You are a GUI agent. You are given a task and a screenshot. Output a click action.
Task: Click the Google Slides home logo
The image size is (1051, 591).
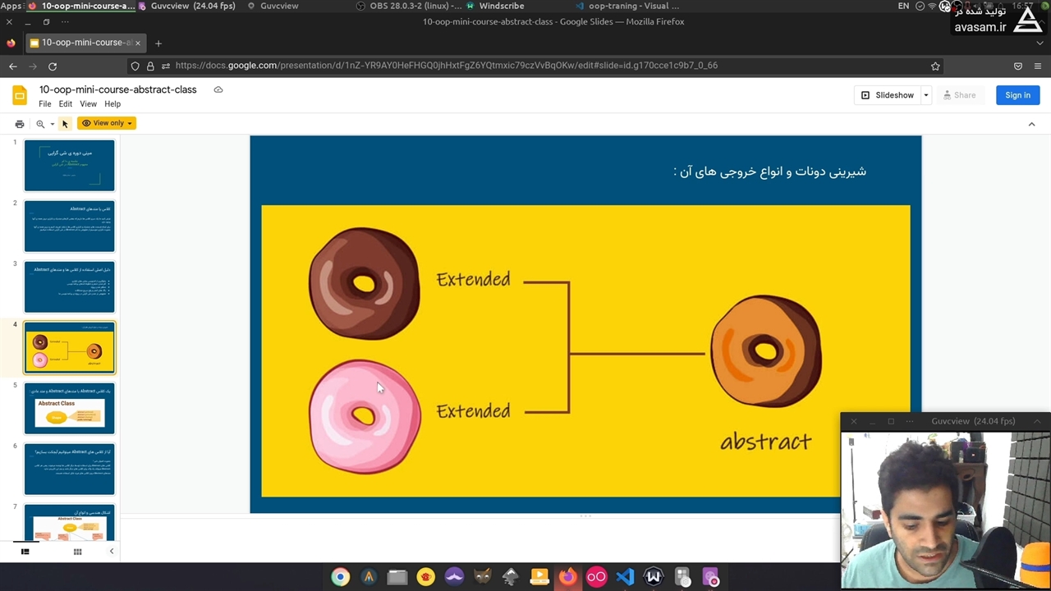pos(20,95)
